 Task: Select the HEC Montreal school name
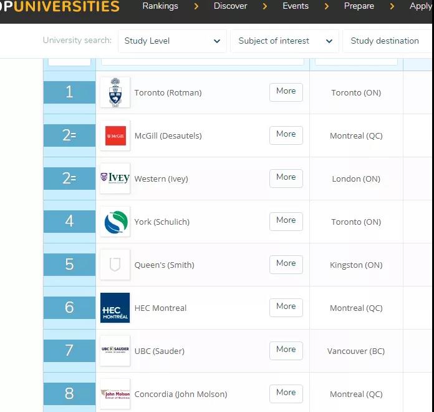160,308
